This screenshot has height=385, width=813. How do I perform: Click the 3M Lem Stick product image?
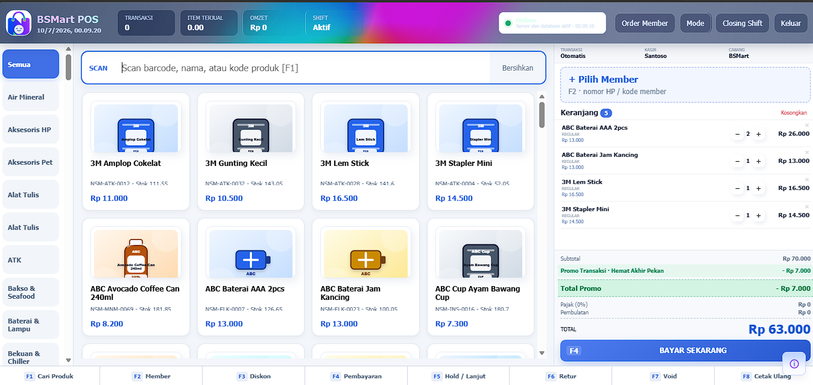pos(366,127)
